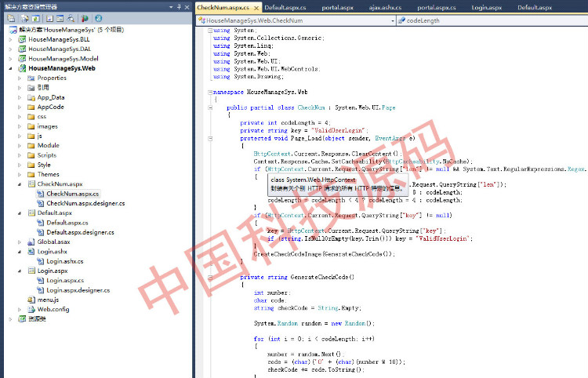Toggle auto-hide pin on Solution Explorer
Viewport: 588px width, 378px height.
click(x=178, y=5)
